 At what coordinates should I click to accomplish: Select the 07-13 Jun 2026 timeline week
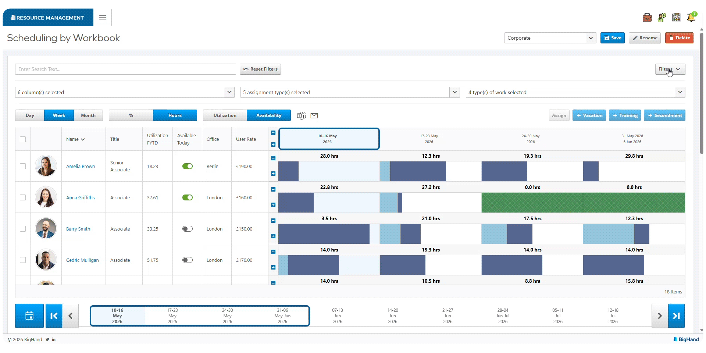click(x=338, y=316)
